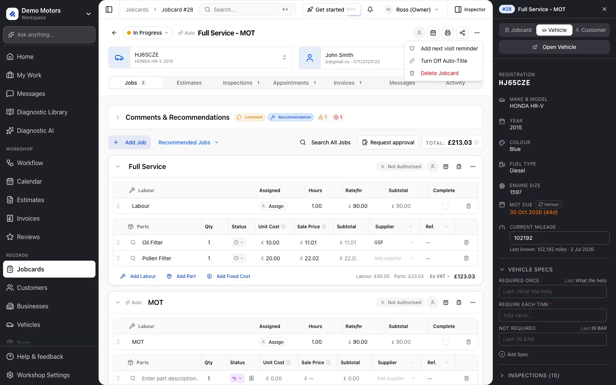Delete the Pollen Filter part row
Image resolution: width=616 pixels, height=385 pixels.
pos(466,258)
